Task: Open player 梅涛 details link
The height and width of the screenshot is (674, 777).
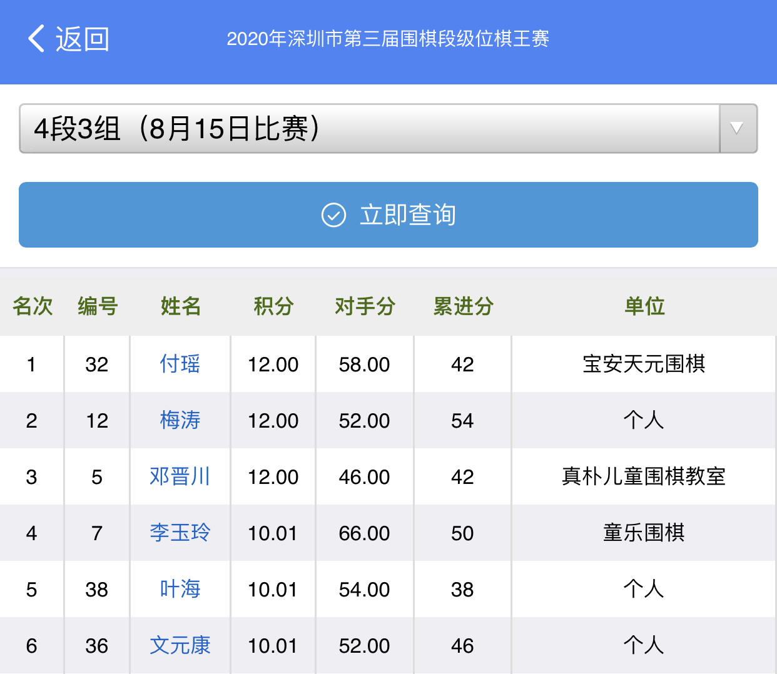Action: pos(180,420)
